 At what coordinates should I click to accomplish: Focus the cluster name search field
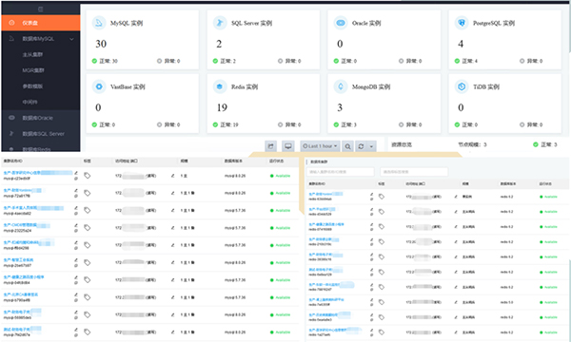tap(341, 172)
